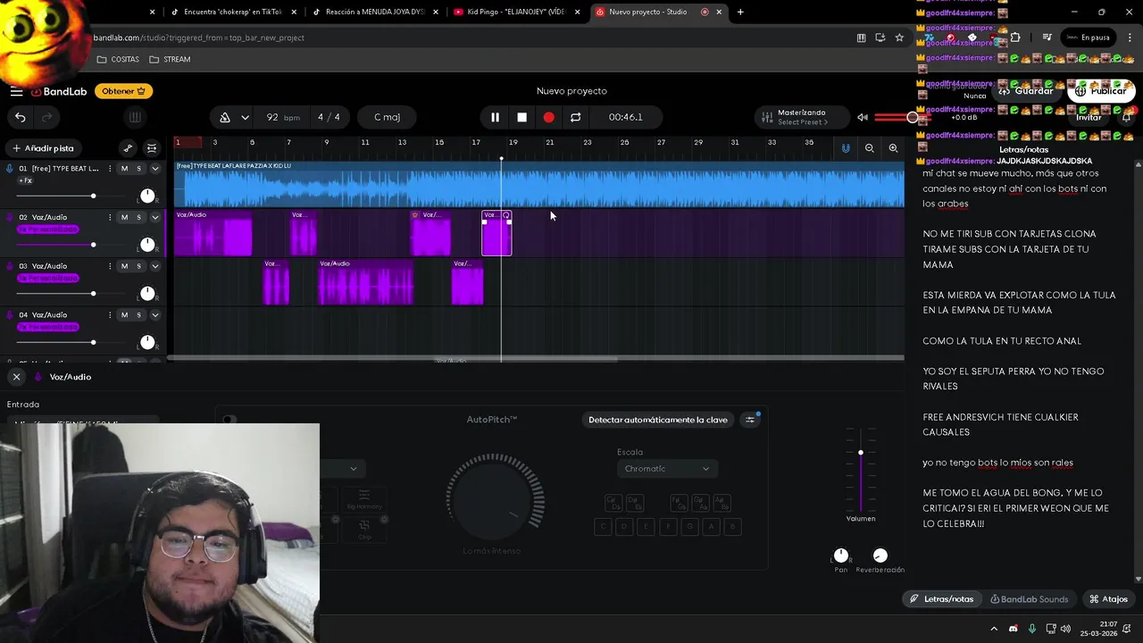Click Detectar automáticamente la clave
This screenshot has width=1143, height=643.
[x=657, y=420]
